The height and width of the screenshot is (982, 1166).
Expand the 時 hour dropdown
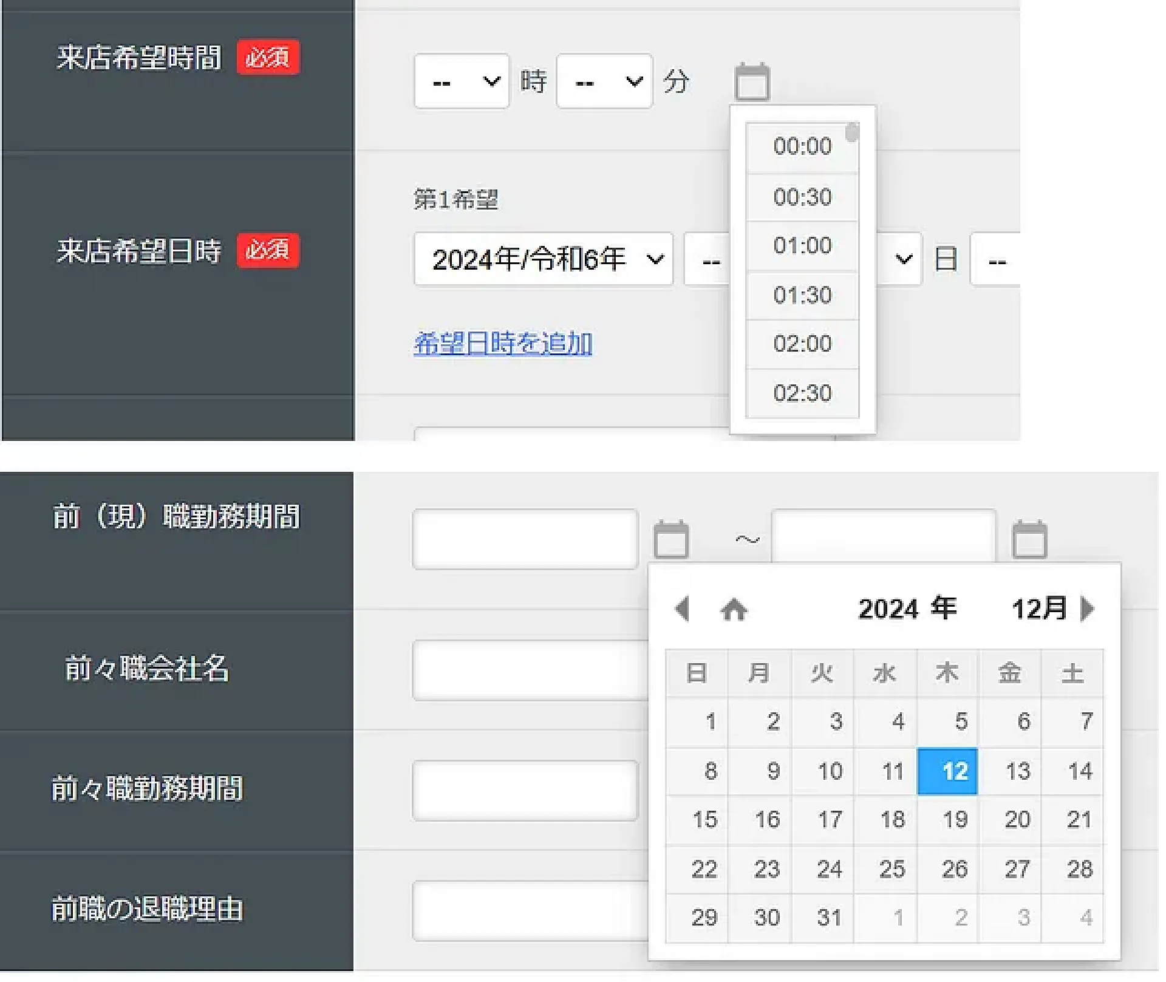point(462,81)
